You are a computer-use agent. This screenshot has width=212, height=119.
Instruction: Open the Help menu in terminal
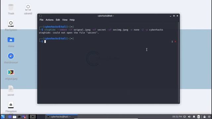[72, 20]
